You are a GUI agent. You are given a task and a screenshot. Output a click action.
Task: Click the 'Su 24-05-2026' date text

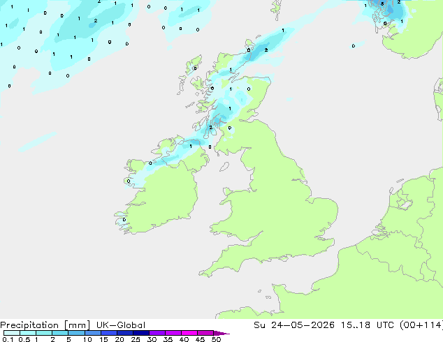point(294,325)
